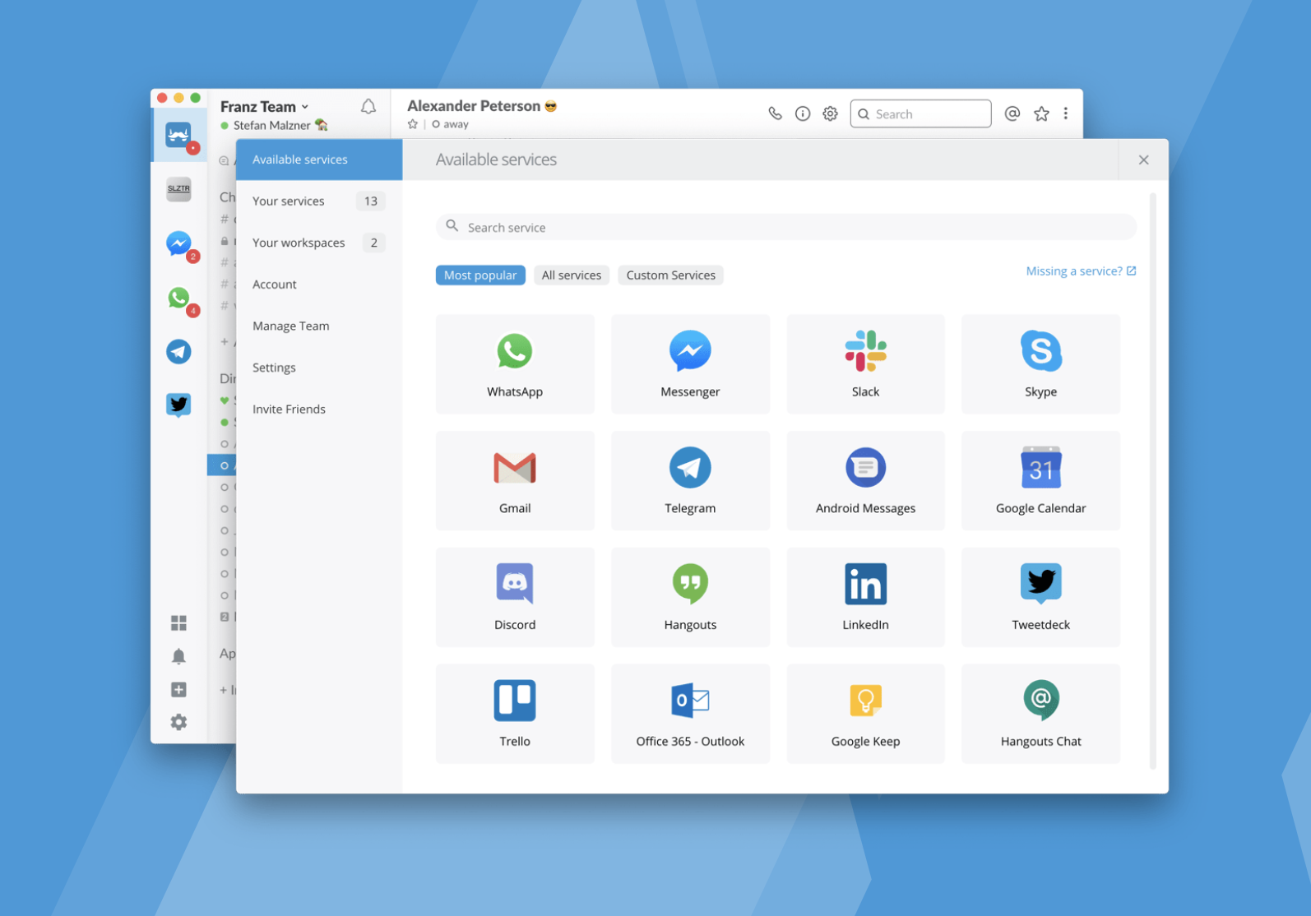Add the LinkedIn service
The image size is (1311, 916).
point(865,597)
